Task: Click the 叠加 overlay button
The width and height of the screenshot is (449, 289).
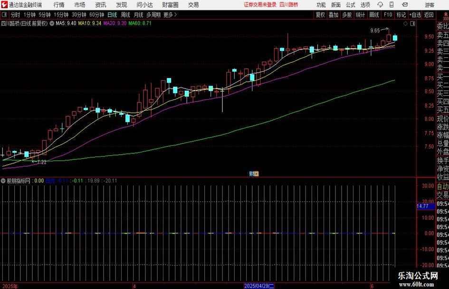Action: click(x=334, y=15)
